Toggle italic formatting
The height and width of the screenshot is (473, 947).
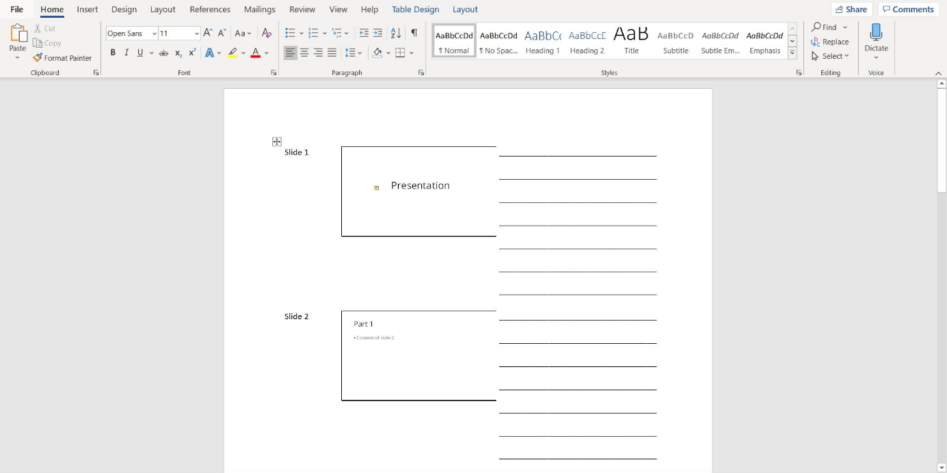click(x=126, y=52)
